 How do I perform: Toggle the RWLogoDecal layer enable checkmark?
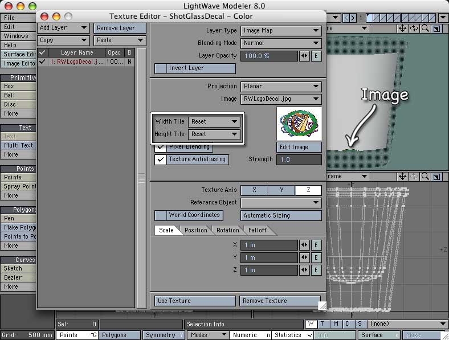click(42, 62)
